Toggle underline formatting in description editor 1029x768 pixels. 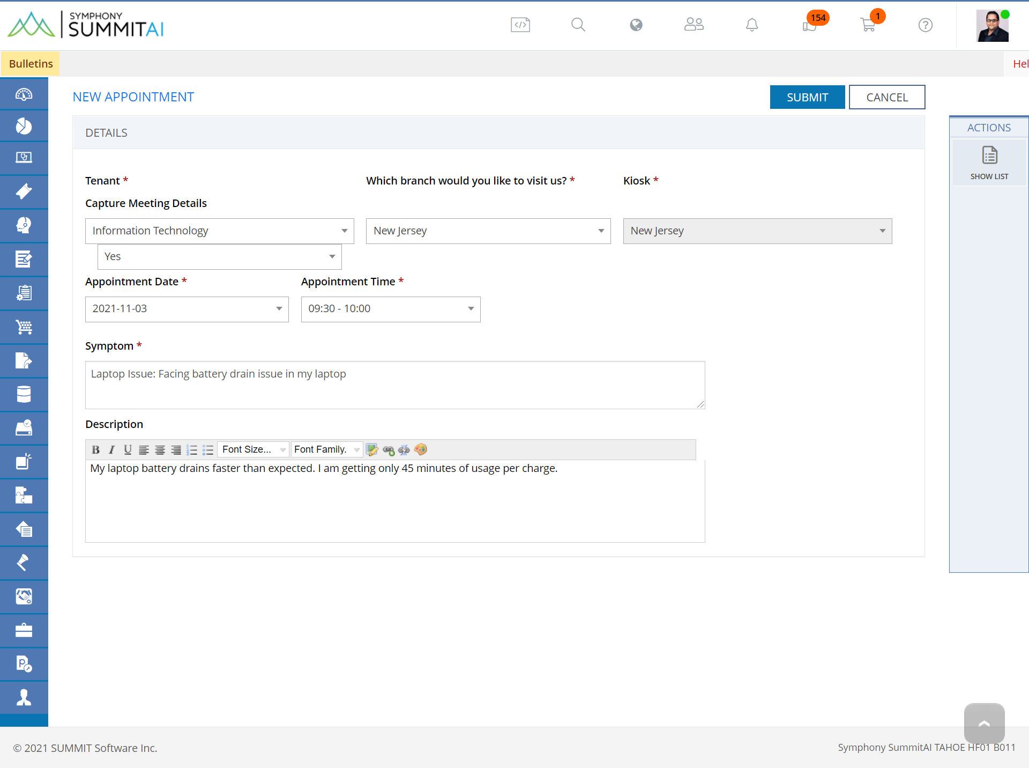(x=128, y=450)
